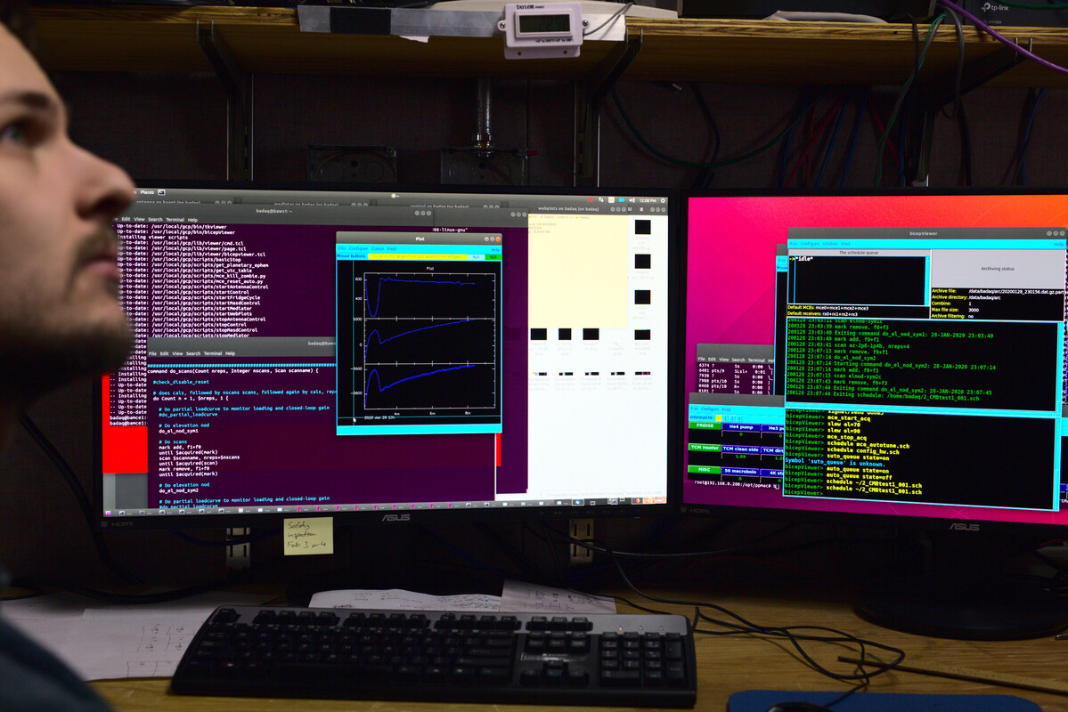Click the He4 pump indicator
Viewport: 1068px width, 712px height.
tap(742, 427)
